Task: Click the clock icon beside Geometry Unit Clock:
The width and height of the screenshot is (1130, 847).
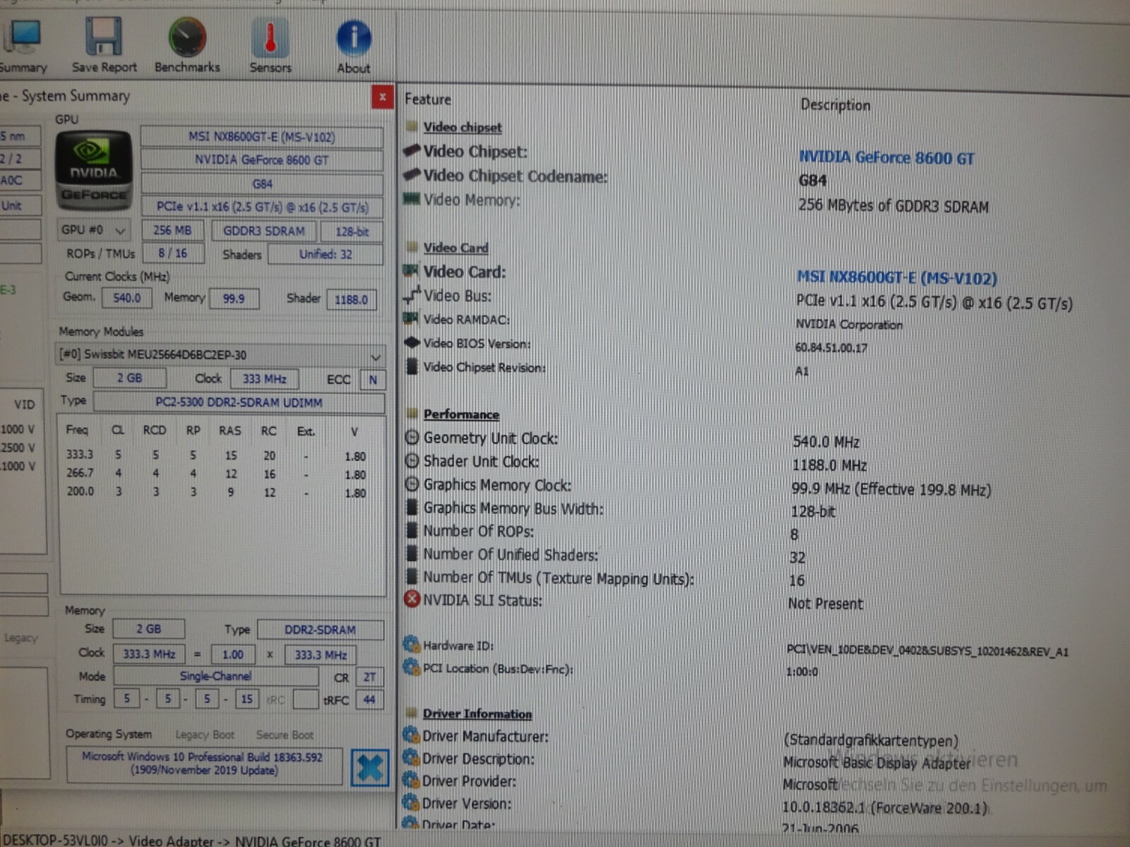Action: (412, 438)
